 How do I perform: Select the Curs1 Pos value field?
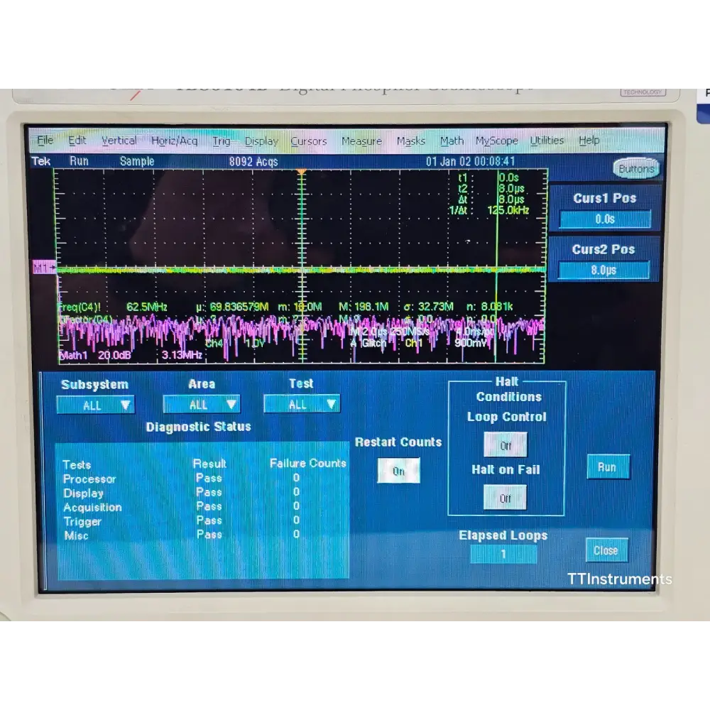pyautogui.click(x=605, y=219)
